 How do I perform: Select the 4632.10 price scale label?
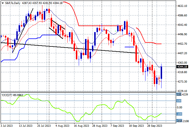(182, 6)
